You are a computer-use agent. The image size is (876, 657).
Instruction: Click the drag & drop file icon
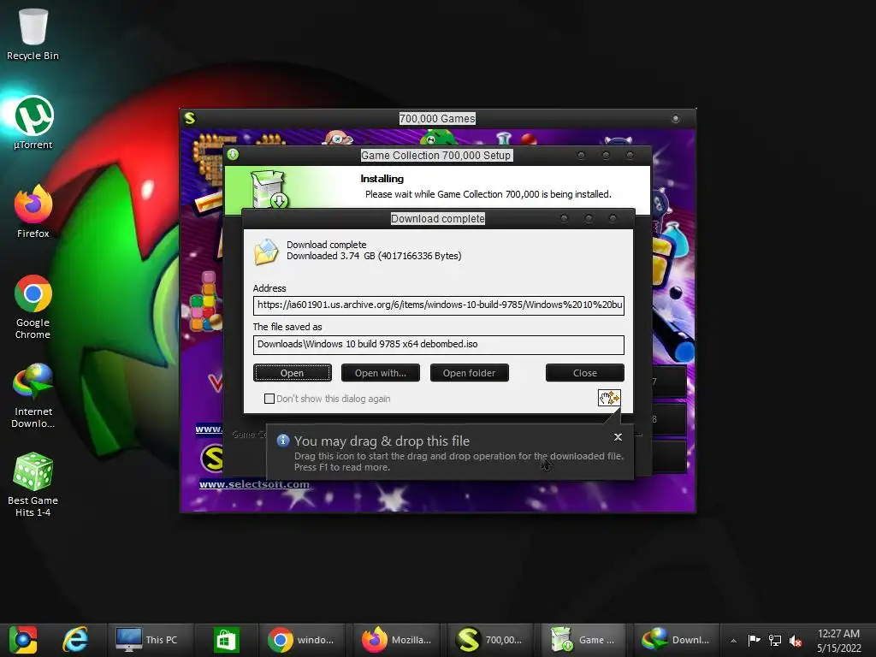(x=609, y=398)
